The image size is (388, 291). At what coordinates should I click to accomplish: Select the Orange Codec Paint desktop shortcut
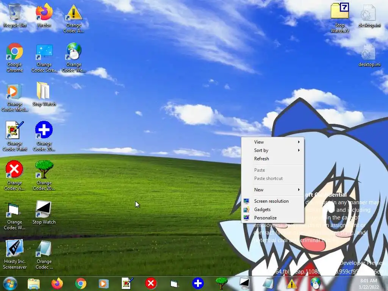click(15, 136)
